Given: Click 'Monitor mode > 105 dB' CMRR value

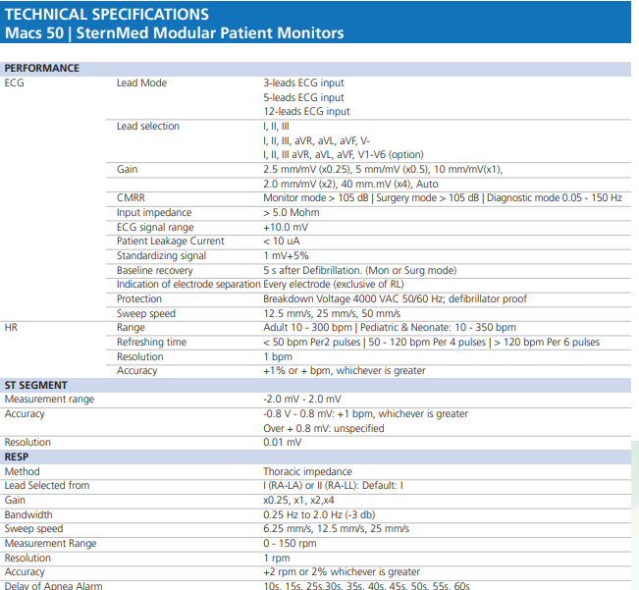Looking at the screenshot, I should click(x=316, y=198).
